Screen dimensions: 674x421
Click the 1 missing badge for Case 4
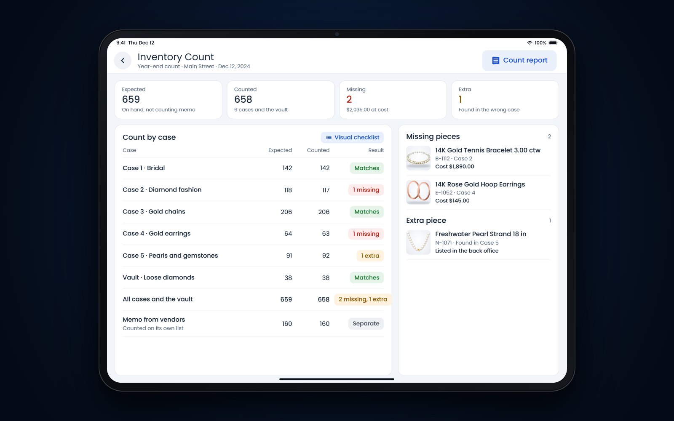(366, 234)
